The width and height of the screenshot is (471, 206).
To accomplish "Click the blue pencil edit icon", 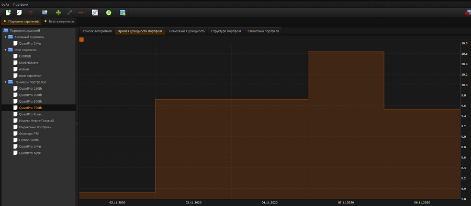I will point(70,13).
